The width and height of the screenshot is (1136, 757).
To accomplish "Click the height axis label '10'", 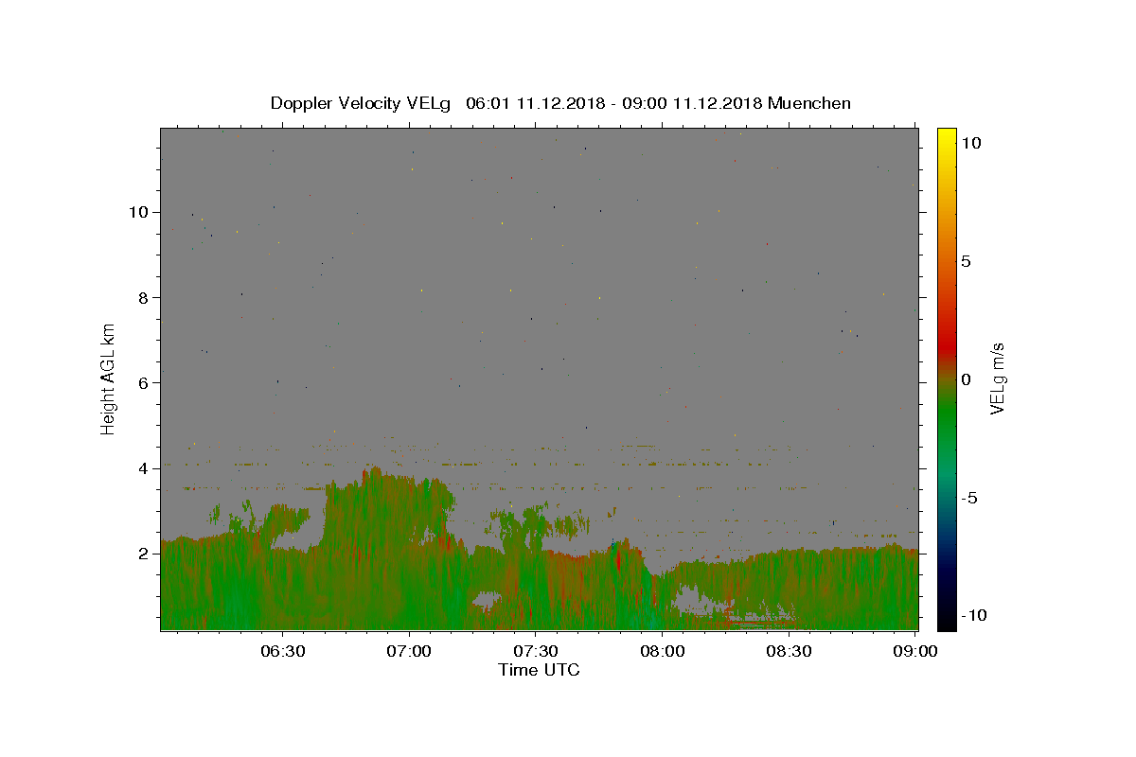I will (140, 212).
